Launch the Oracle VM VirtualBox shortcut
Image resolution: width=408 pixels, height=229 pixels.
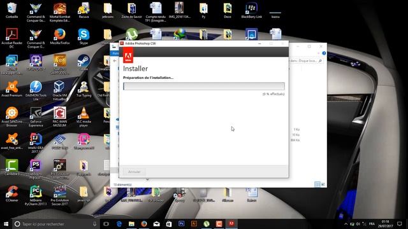point(59,91)
